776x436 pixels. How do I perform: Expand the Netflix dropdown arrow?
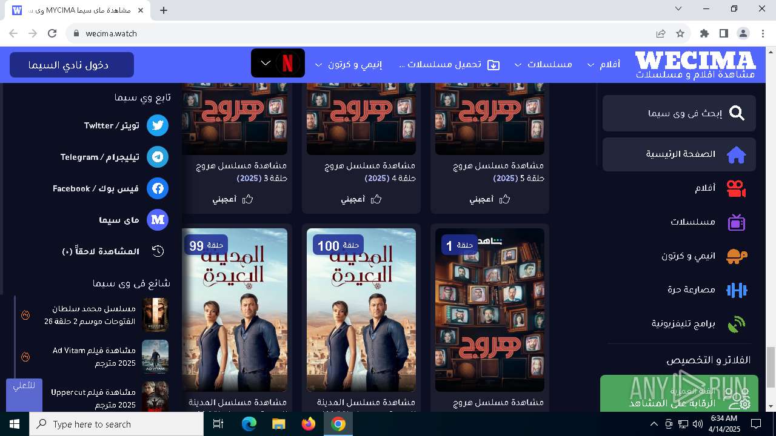pyautogui.click(x=266, y=63)
